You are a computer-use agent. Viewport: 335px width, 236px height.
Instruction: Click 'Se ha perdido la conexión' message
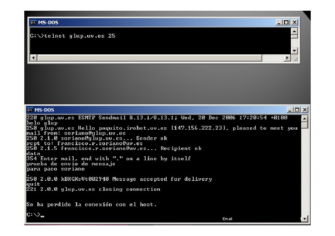click(92, 205)
